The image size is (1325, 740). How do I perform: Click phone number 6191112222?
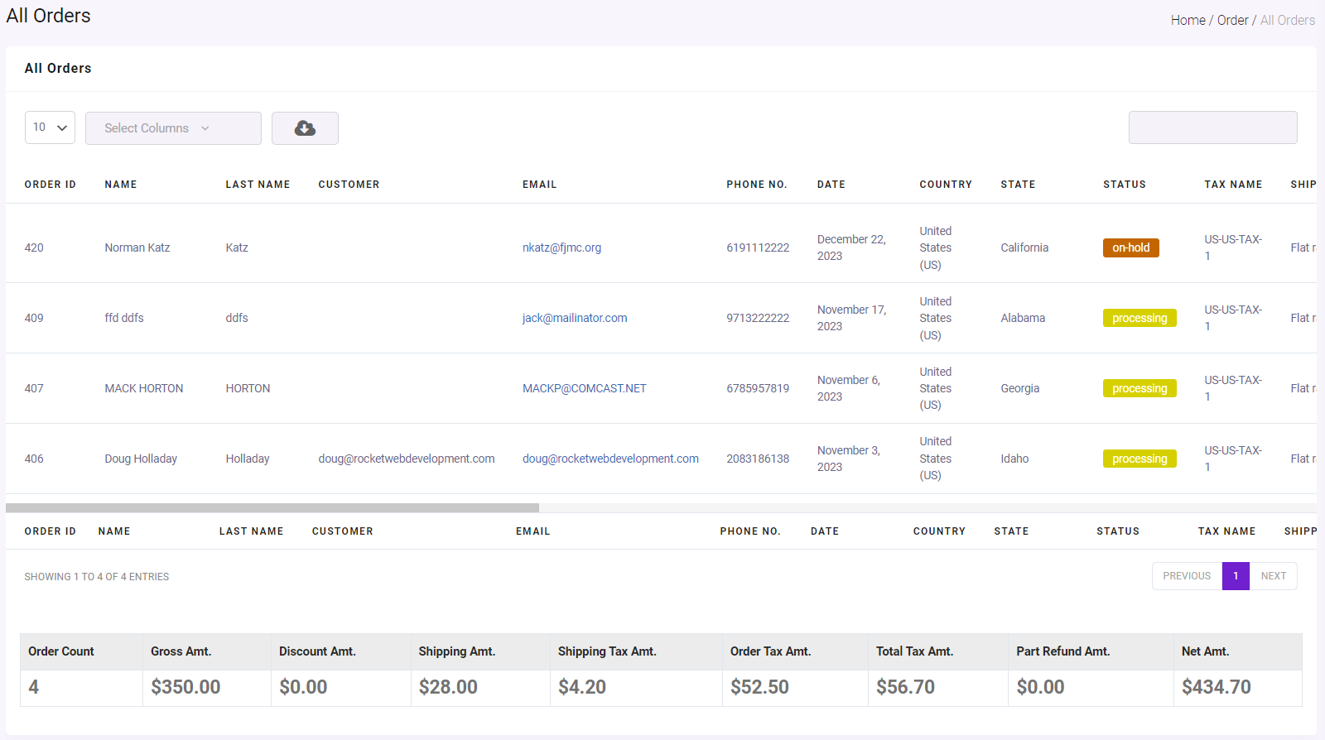pos(758,247)
